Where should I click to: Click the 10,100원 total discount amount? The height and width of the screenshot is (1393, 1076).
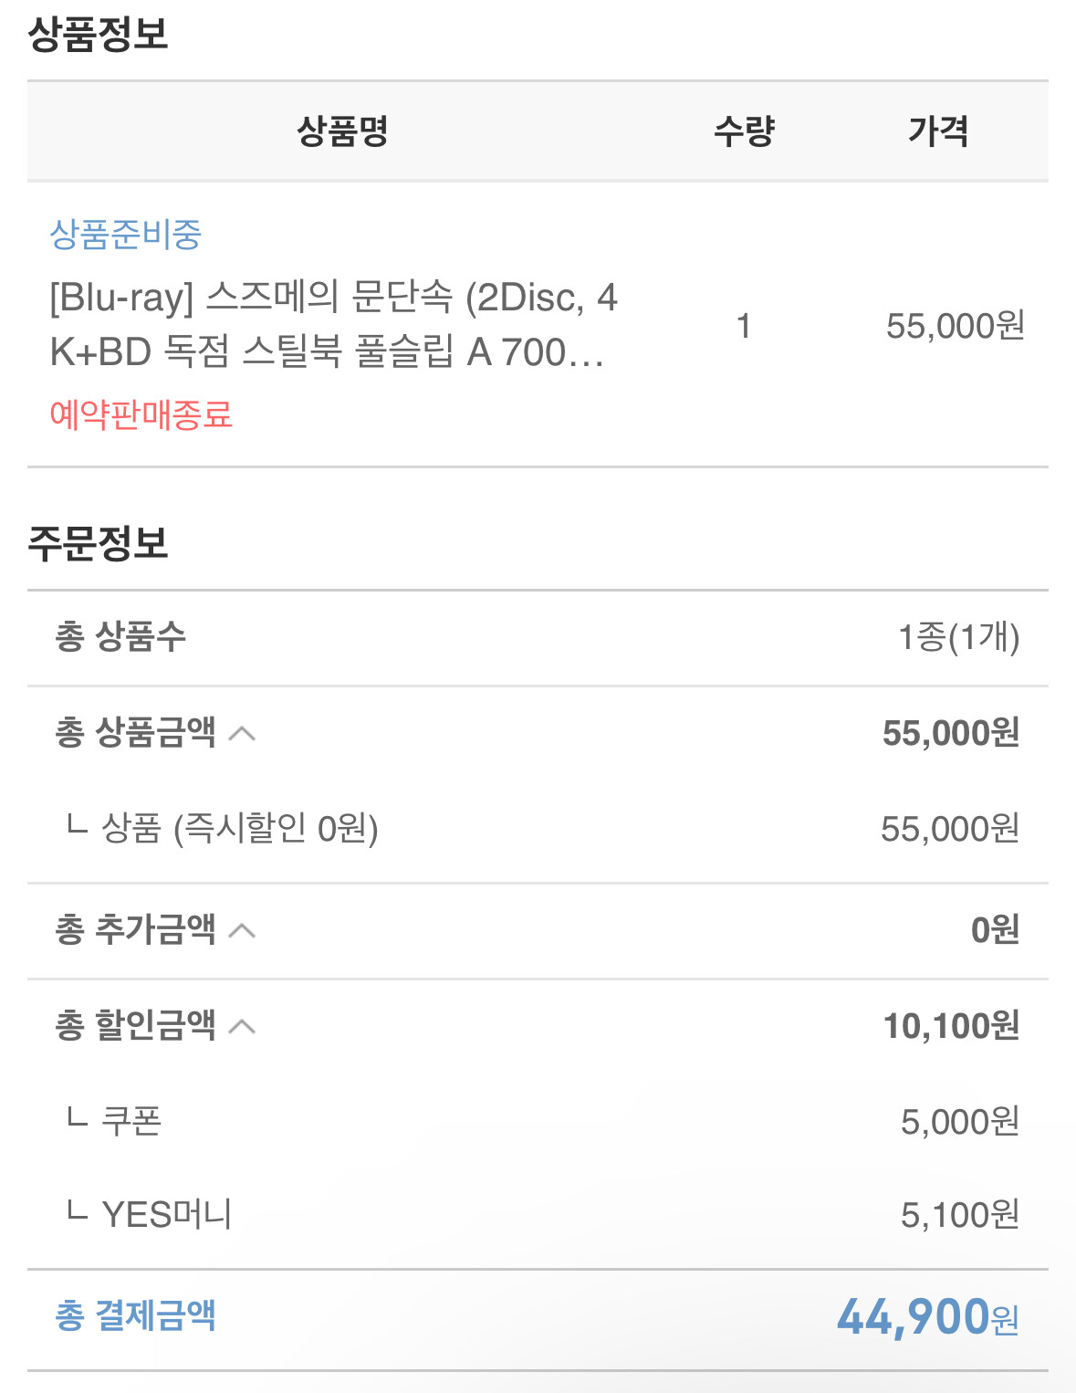(x=951, y=1026)
